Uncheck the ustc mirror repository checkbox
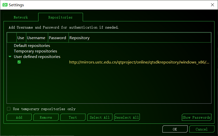 coord(19,62)
